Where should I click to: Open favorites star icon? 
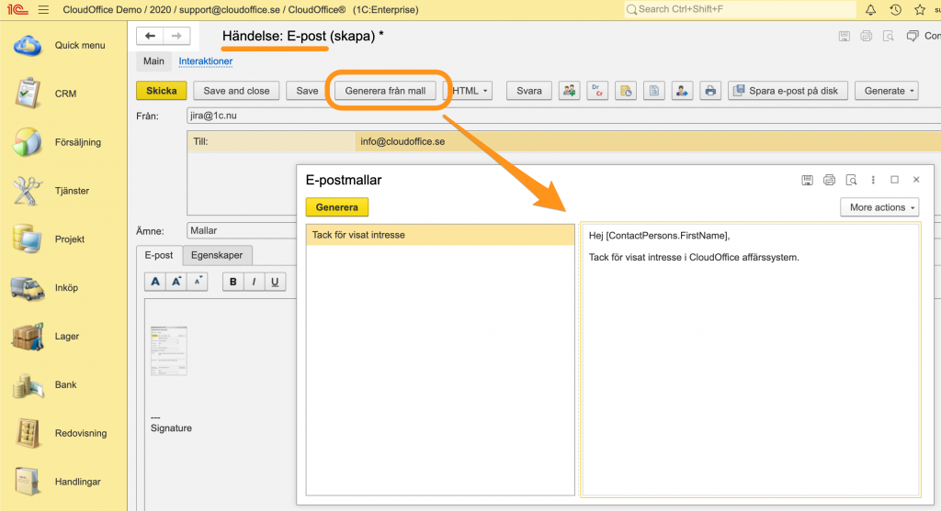[919, 9]
